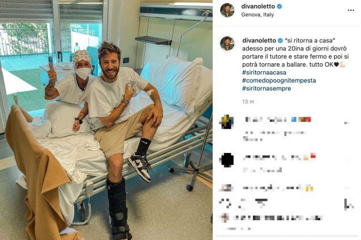Click divanoletto username in header
Viewport: 361px width, 240px height.
(258, 6)
